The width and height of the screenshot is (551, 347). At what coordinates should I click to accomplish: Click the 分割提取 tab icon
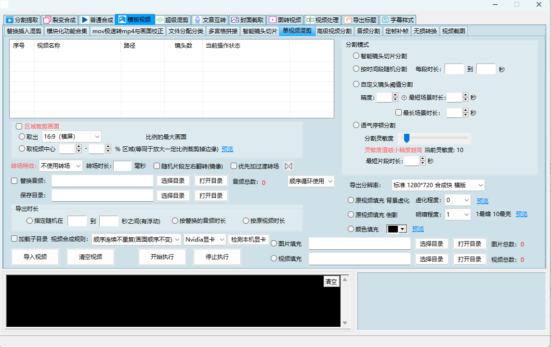click(9, 20)
